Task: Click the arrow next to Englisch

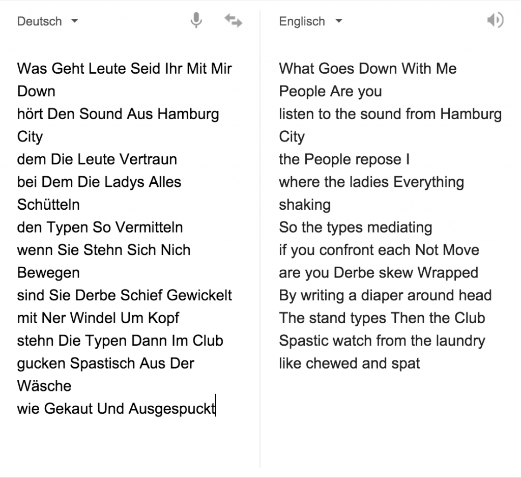Action: [338, 21]
